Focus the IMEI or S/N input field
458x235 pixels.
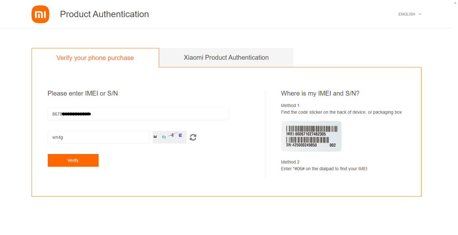tap(138, 114)
